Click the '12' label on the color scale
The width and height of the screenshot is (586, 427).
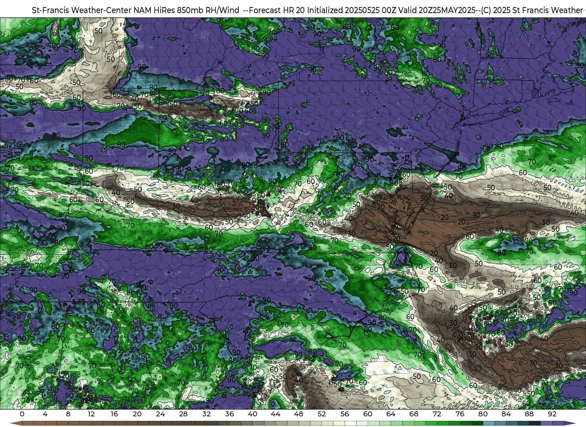pos(91,414)
